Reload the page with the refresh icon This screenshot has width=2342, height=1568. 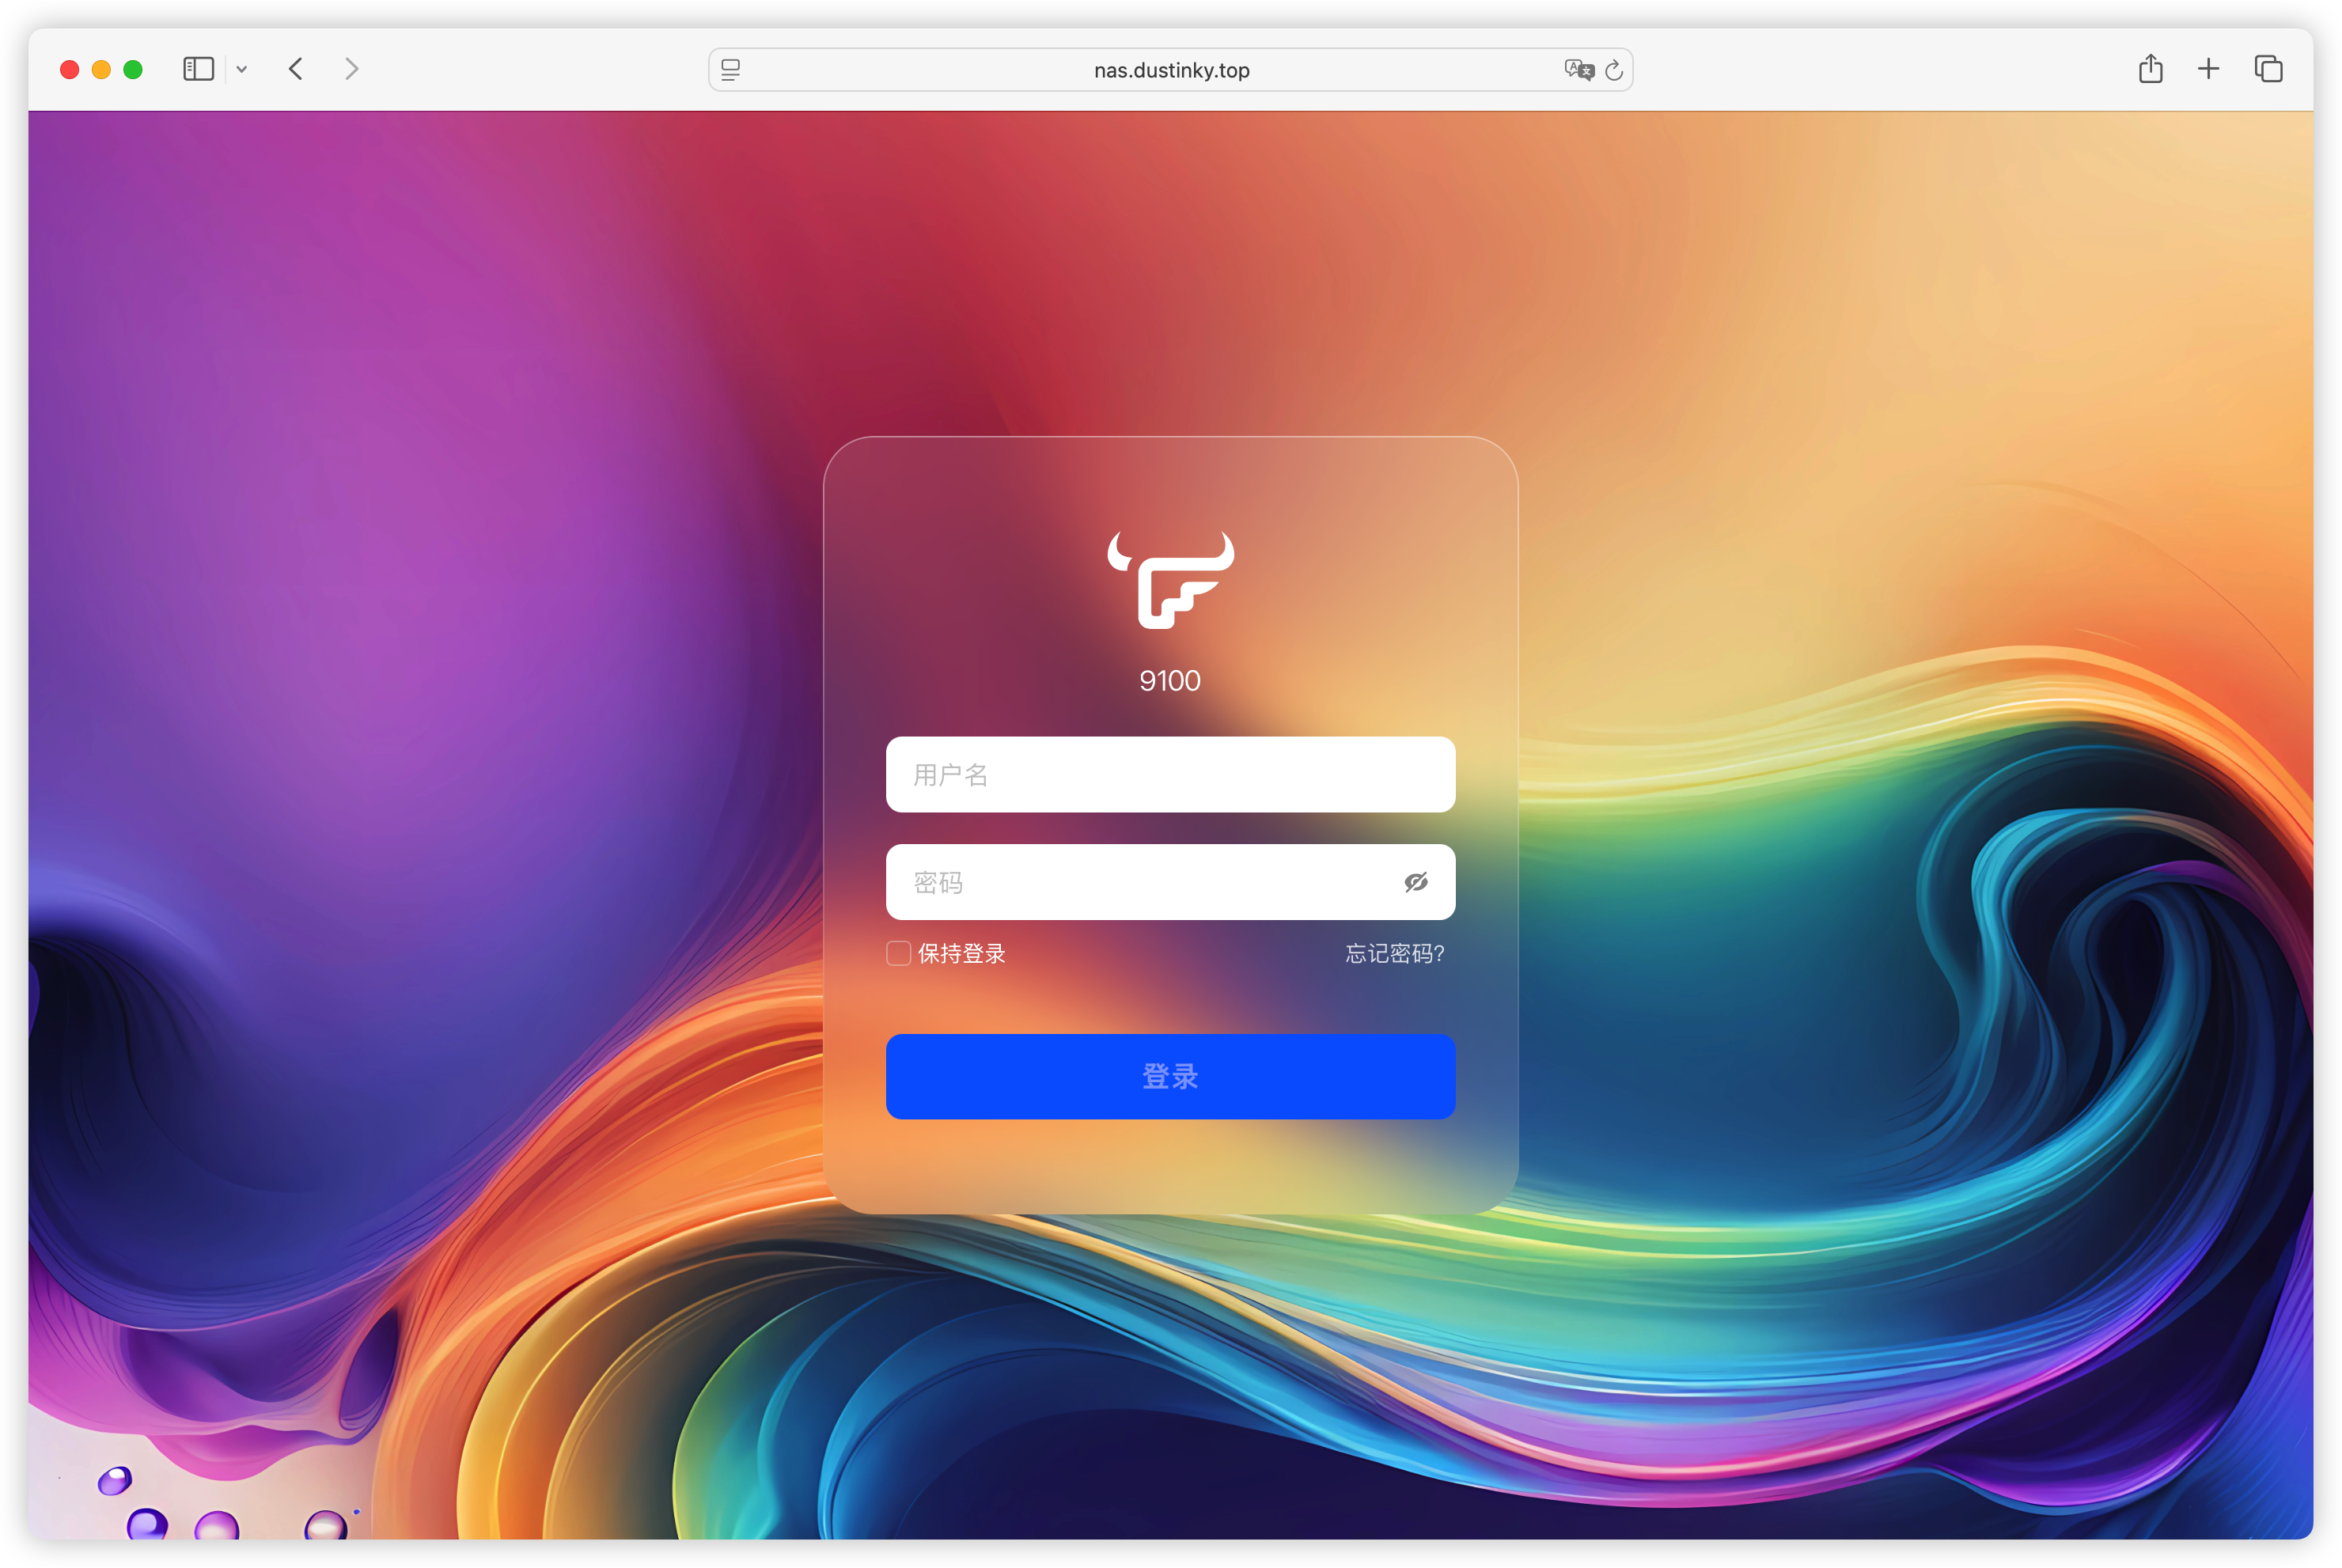point(1614,70)
